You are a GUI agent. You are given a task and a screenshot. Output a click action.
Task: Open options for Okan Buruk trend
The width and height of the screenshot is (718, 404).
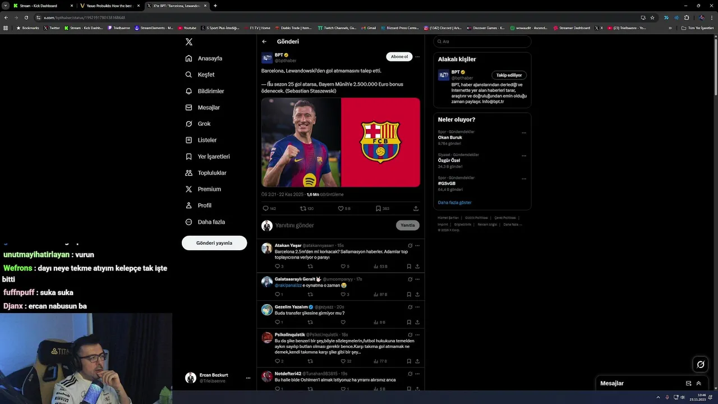[524, 133]
